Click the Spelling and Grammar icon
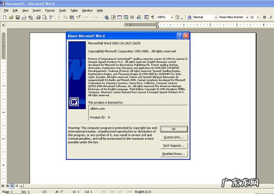The width and height of the screenshot is (274, 194). (x=51, y=18)
